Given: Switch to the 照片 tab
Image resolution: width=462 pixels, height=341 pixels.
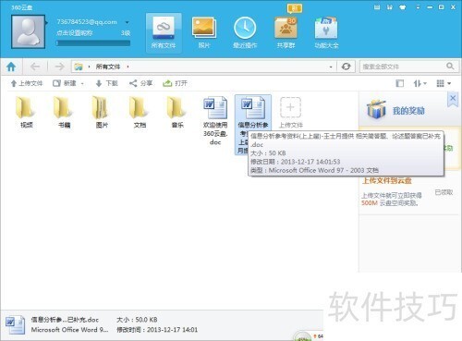Looking at the screenshot, I should [x=204, y=33].
